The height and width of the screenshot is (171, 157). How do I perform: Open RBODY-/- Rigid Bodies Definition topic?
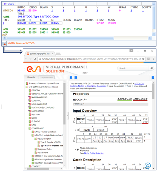48,160
